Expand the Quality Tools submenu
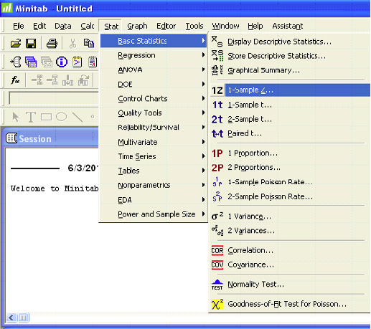Screen dimensions: 371x329 tap(154, 113)
